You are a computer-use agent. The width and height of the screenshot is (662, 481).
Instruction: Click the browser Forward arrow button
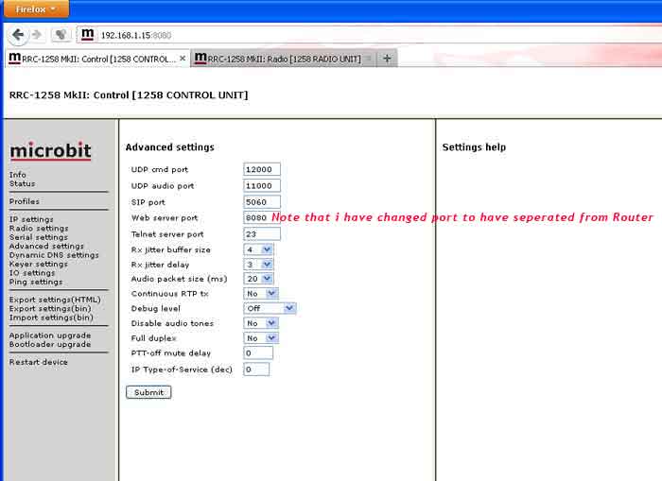37,35
